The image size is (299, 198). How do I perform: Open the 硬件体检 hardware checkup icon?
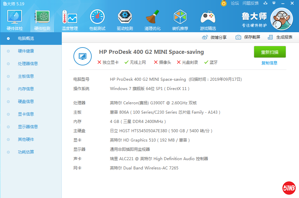tap(14, 18)
